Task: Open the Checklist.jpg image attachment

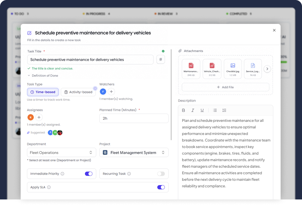Action: click(233, 69)
